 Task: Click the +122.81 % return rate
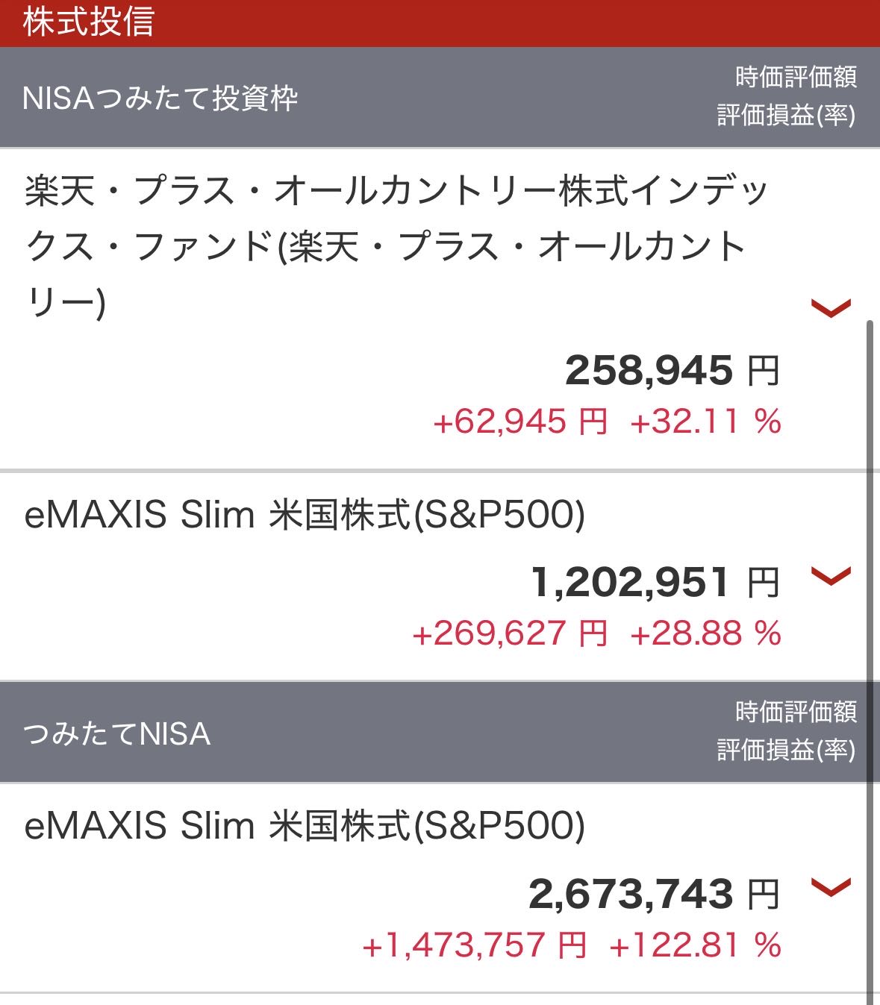695,945
